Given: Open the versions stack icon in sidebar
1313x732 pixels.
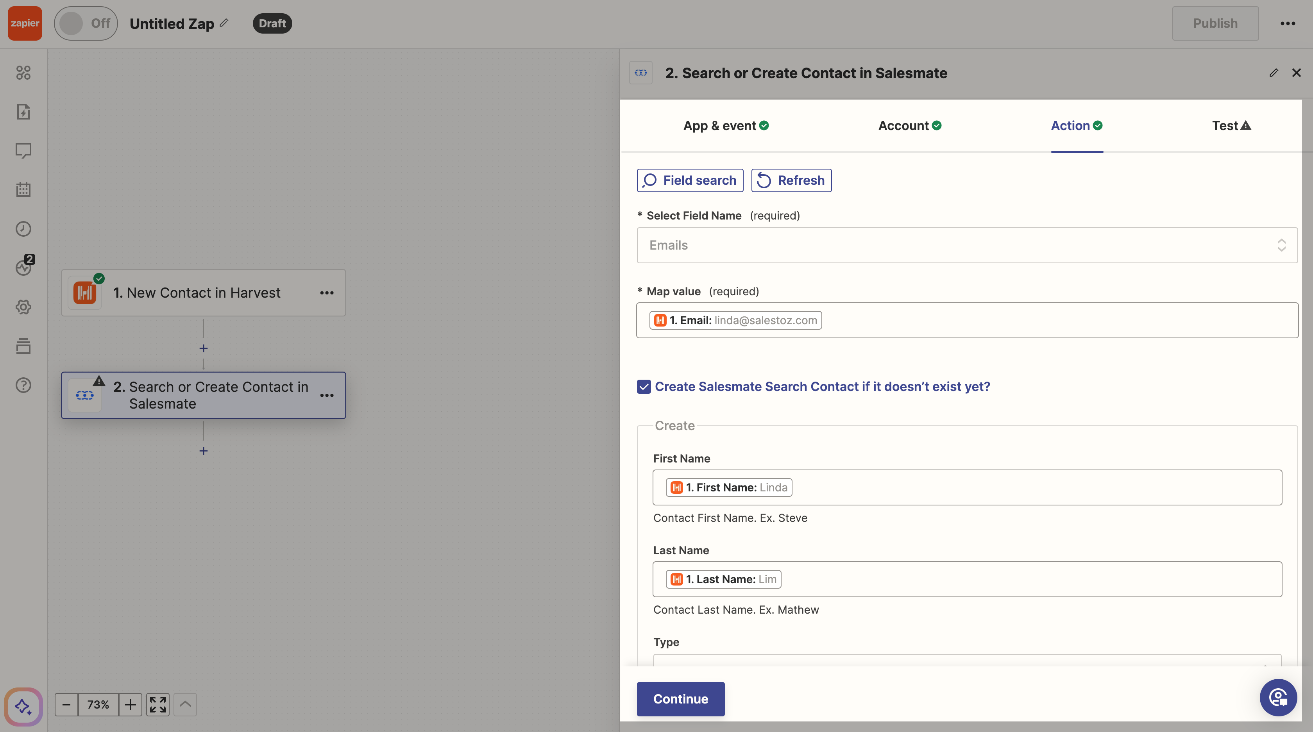Looking at the screenshot, I should pos(23,346).
